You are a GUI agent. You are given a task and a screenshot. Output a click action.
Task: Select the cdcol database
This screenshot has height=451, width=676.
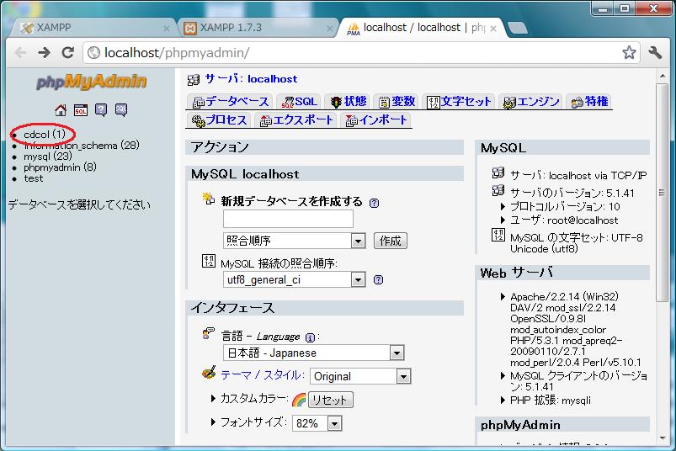click(45, 135)
